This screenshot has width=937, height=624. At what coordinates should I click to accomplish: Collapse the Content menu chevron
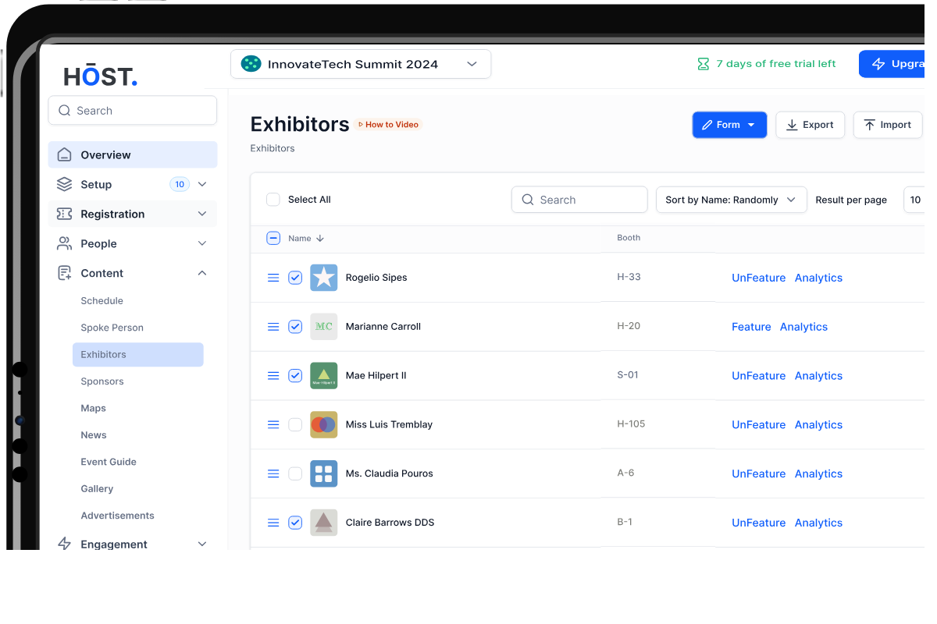(x=202, y=273)
